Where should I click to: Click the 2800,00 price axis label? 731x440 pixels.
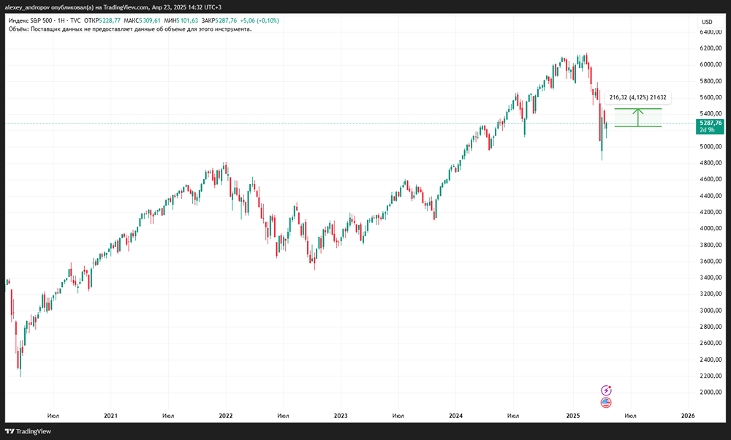click(711, 327)
